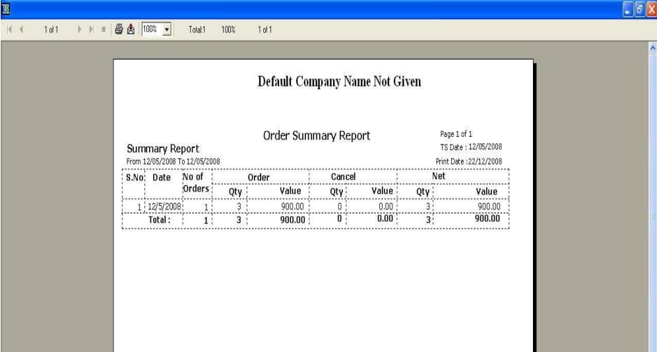Click the "Total :" row label

tap(160, 220)
